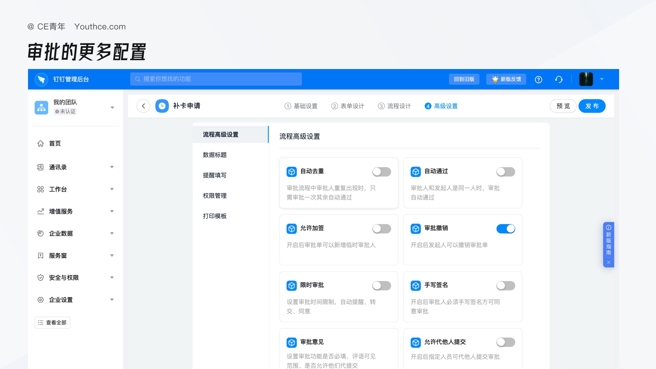Click the 安全与权限 shield icon
This screenshot has height=369, width=656.
click(x=40, y=278)
